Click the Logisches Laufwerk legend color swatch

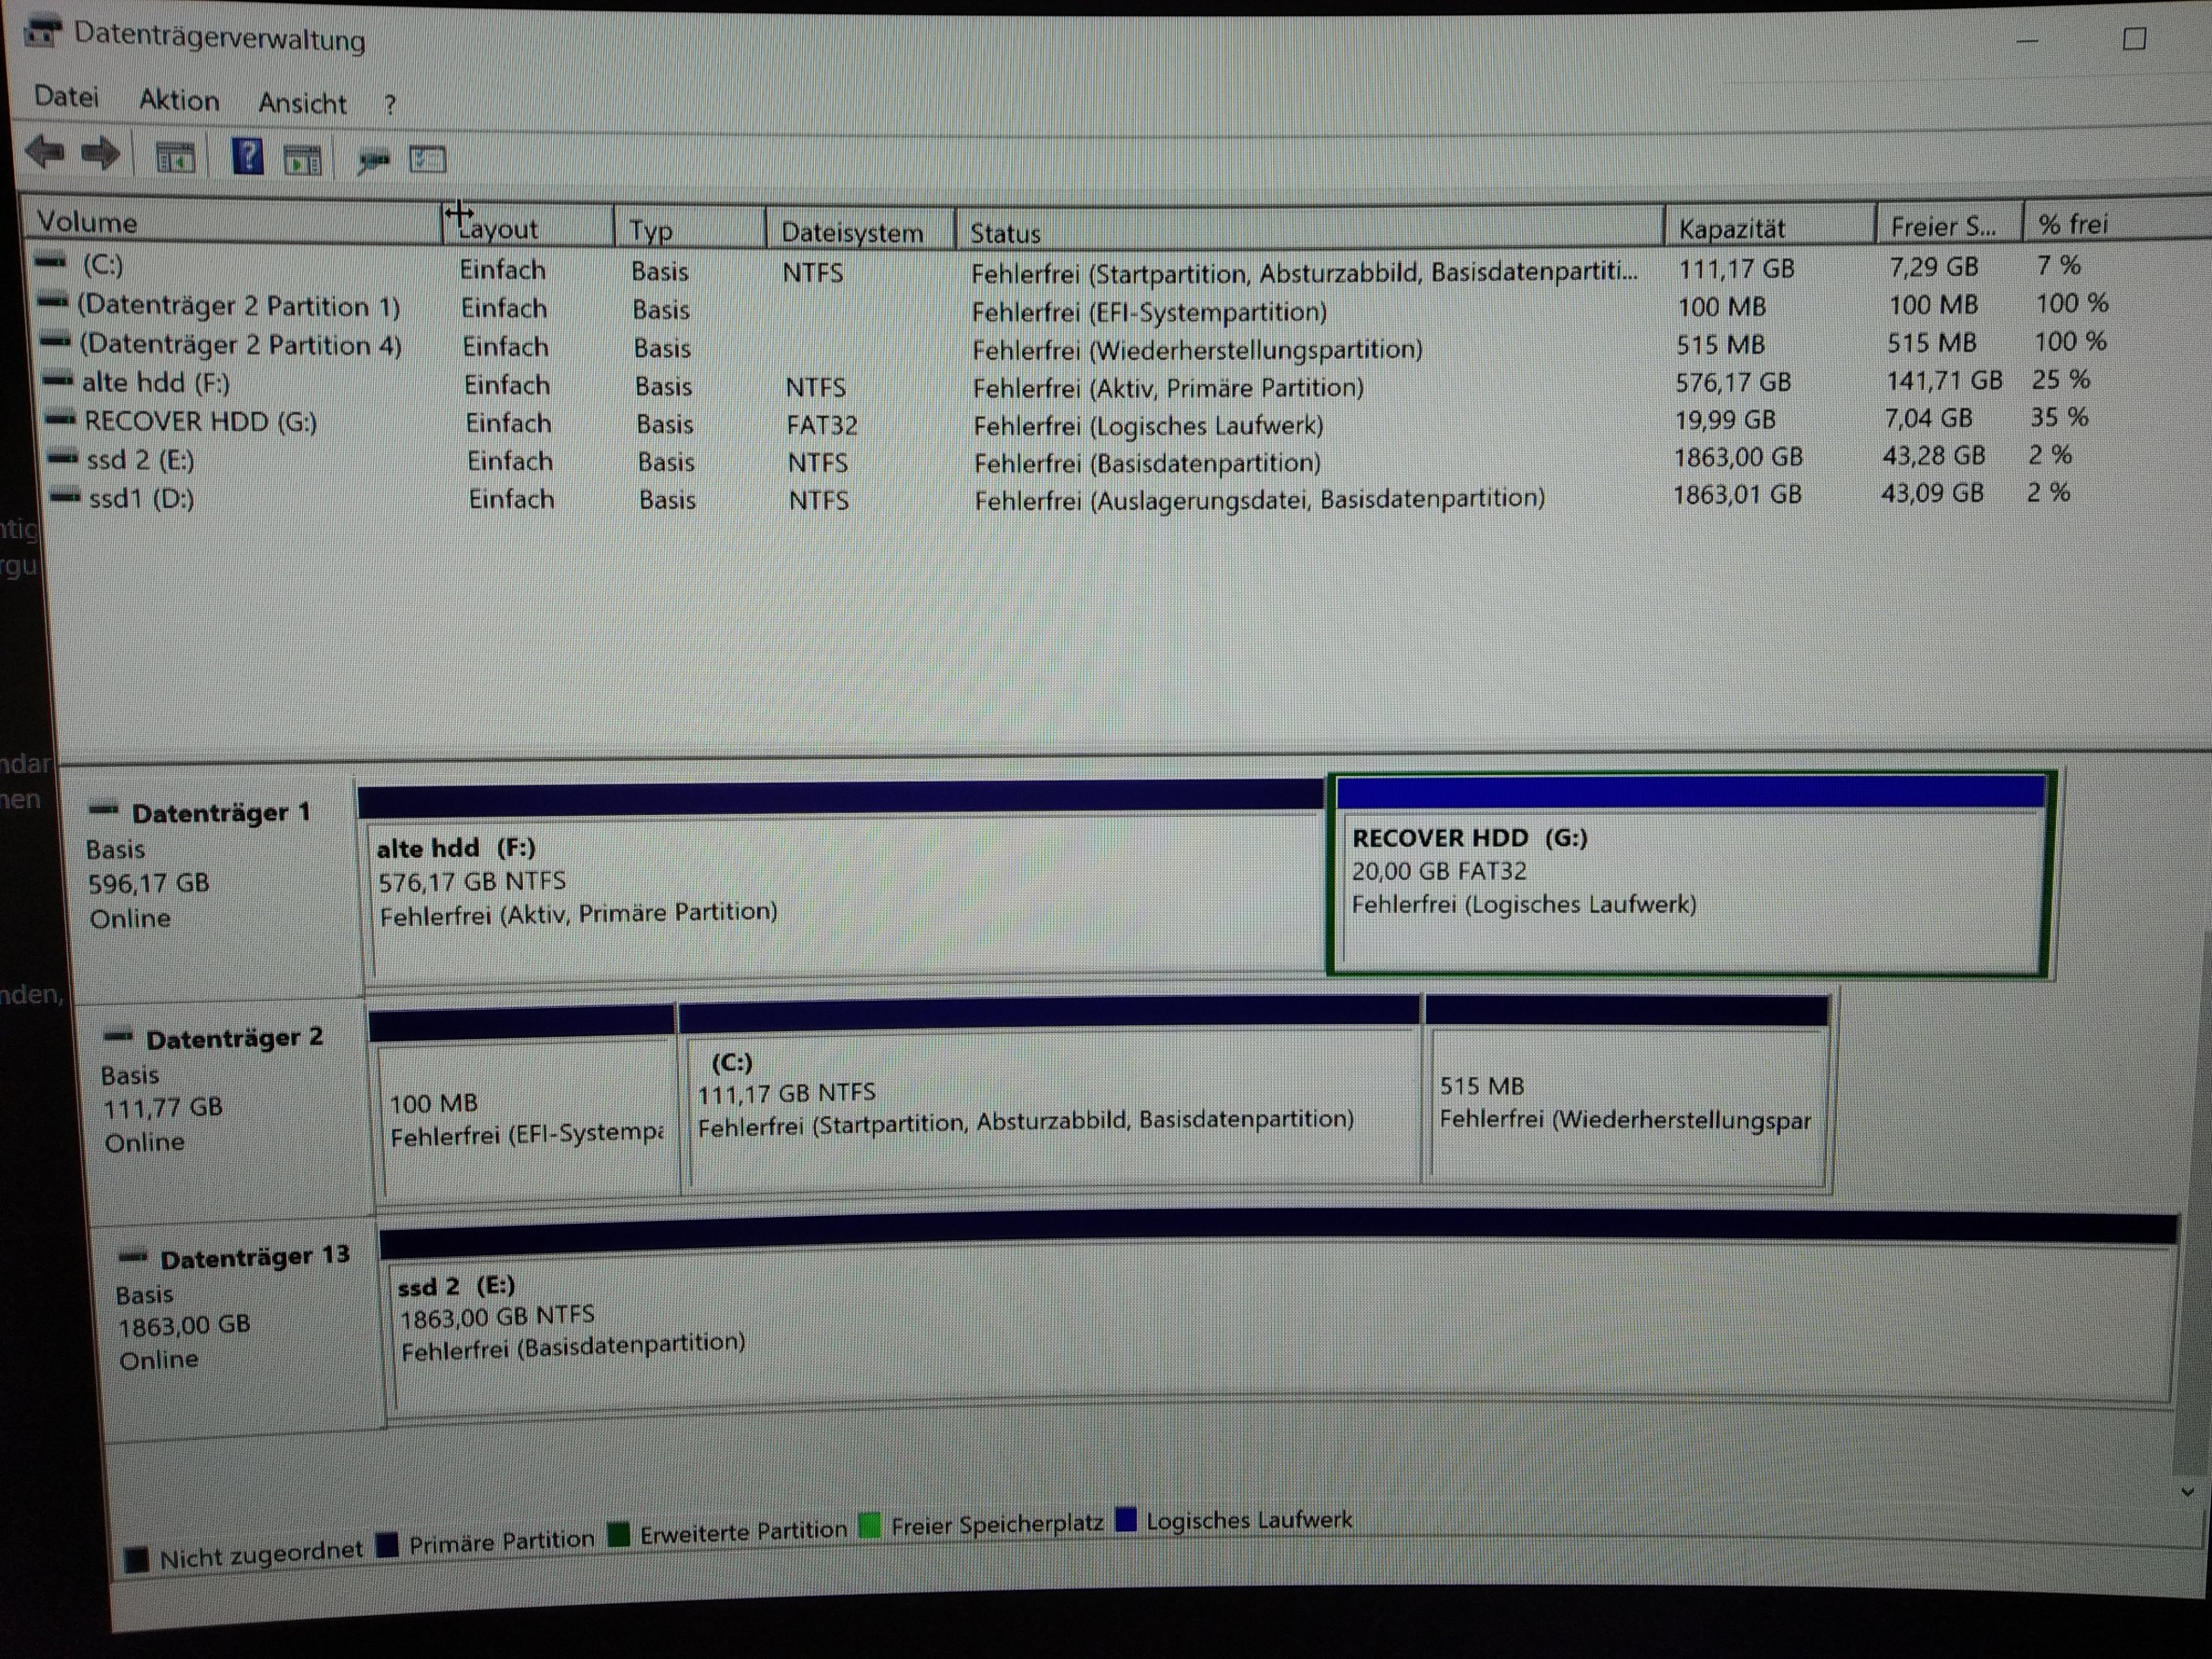1126,1520
